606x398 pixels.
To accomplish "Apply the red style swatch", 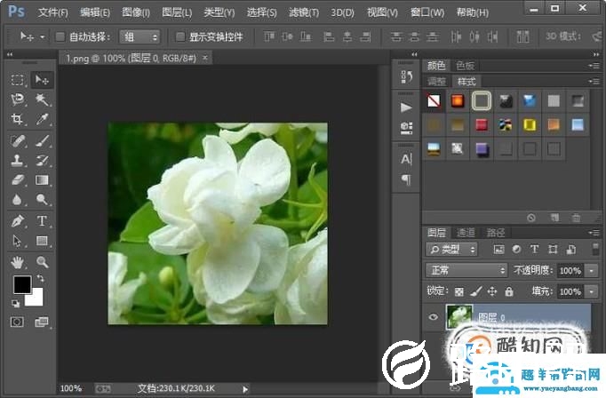I will [x=482, y=124].
